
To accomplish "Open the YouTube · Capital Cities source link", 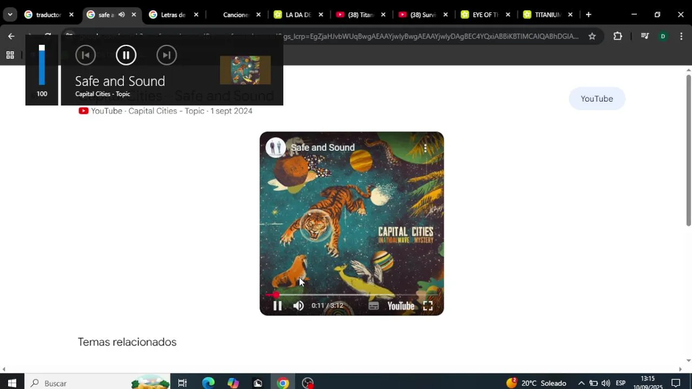I will point(165,111).
